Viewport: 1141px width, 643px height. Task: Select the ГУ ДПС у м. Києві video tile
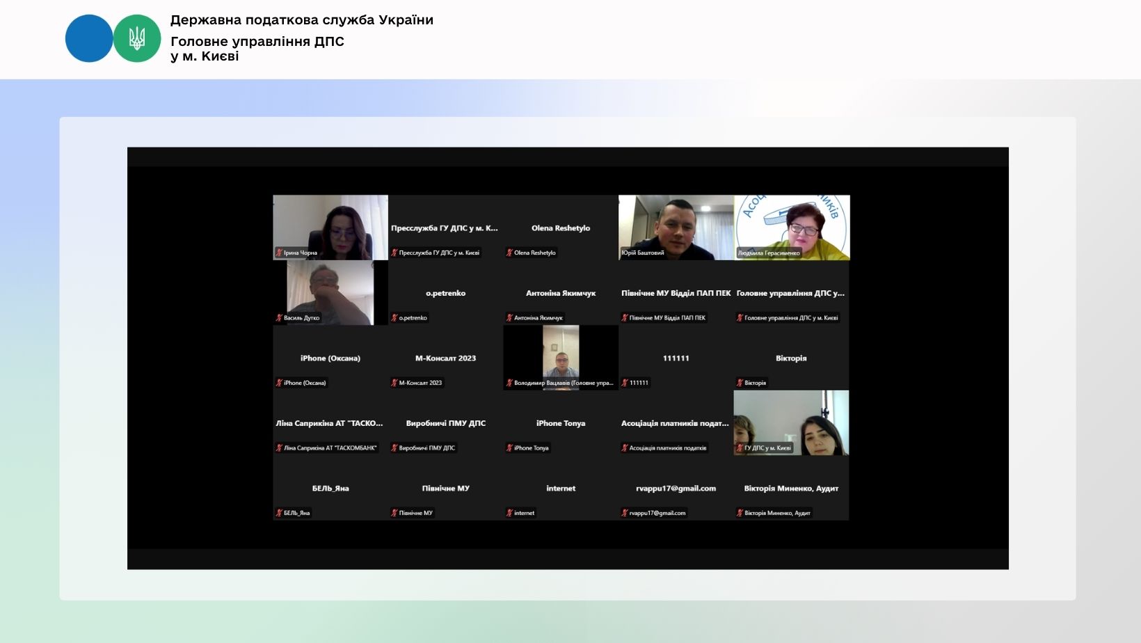pos(792,422)
